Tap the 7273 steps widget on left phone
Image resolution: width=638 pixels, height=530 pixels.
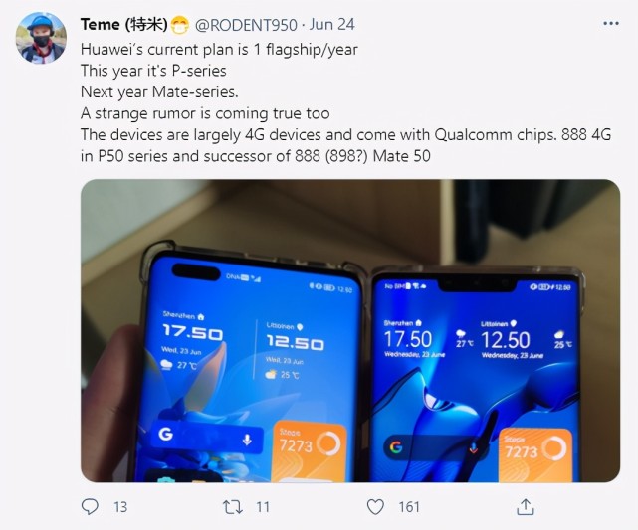(x=310, y=451)
